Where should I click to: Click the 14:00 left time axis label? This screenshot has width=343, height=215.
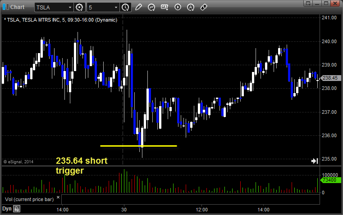(62, 210)
